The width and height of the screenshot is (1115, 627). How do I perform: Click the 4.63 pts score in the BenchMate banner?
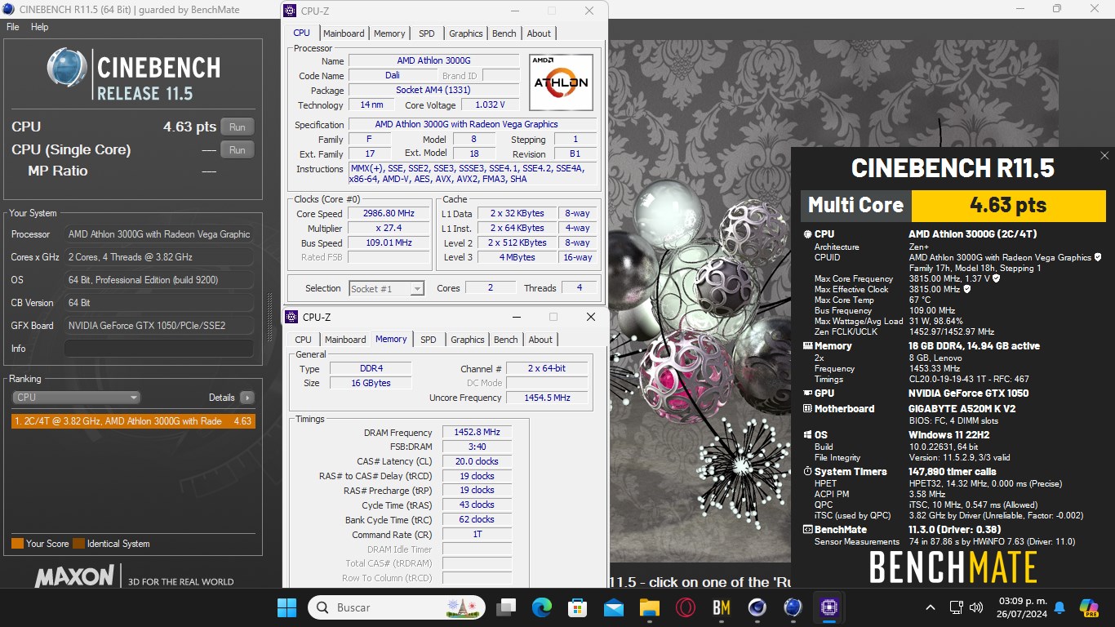[x=1008, y=205]
